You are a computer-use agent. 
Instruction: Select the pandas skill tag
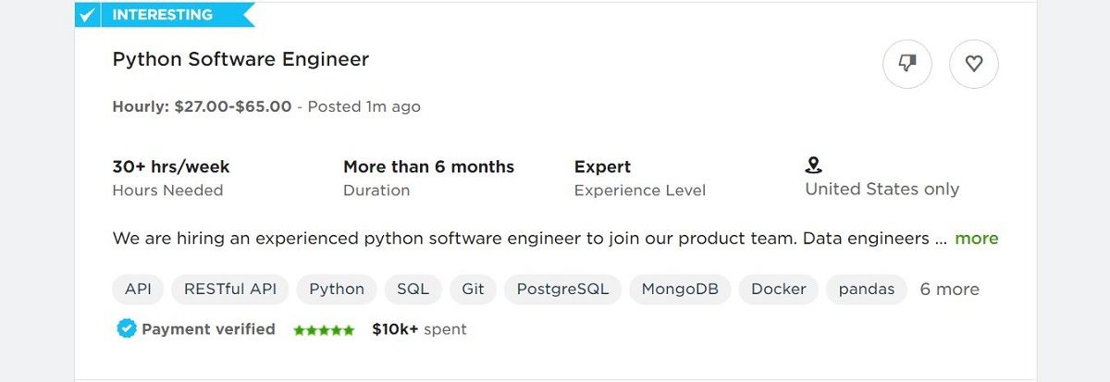(866, 289)
